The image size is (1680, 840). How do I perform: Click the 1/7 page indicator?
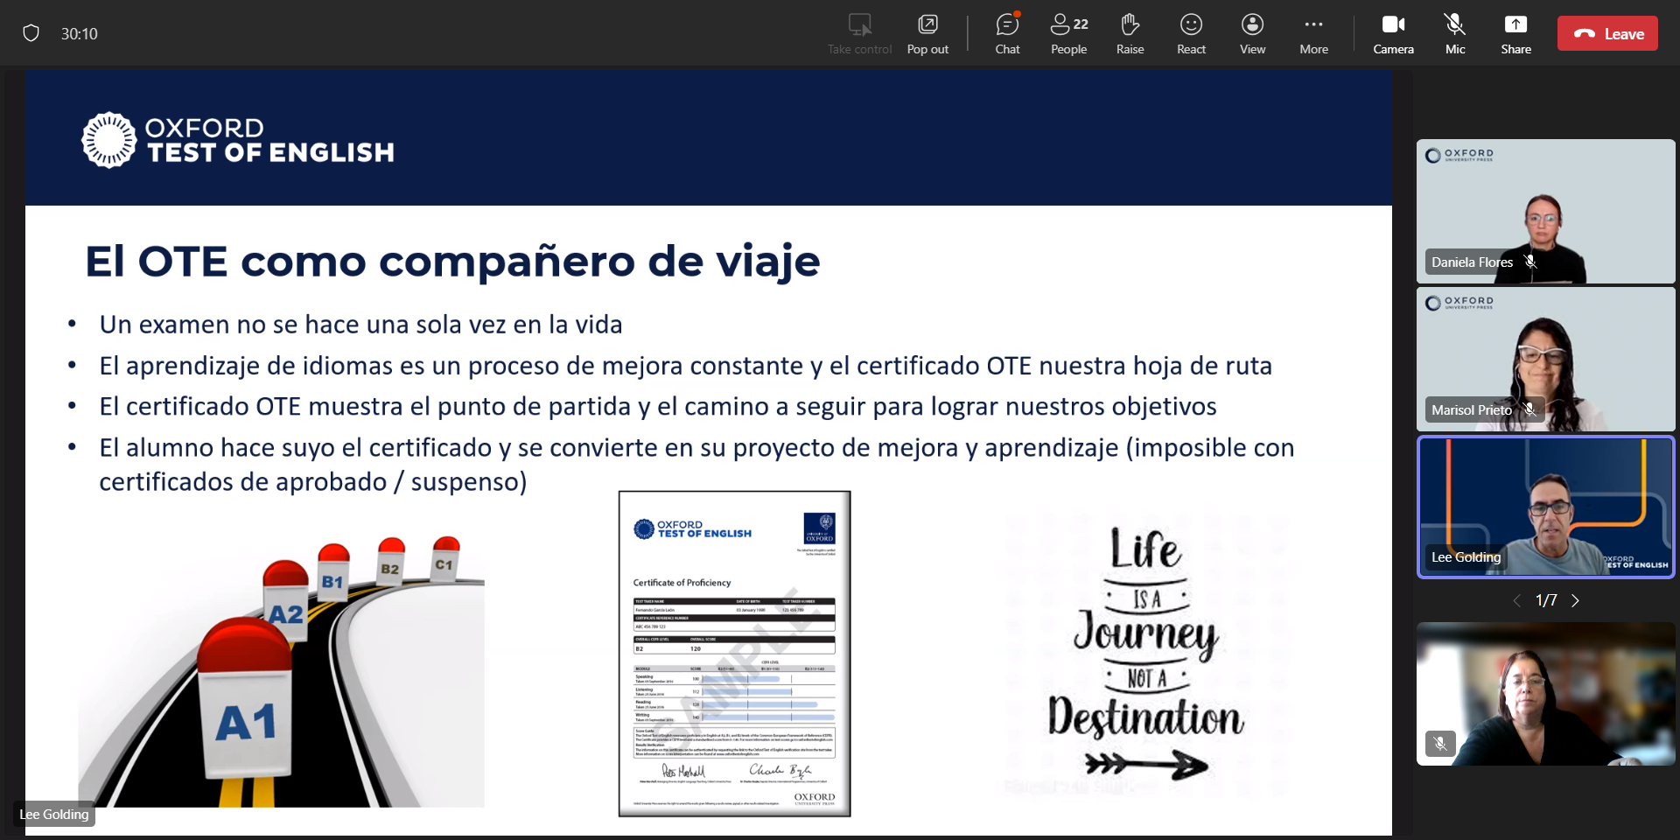coord(1546,600)
